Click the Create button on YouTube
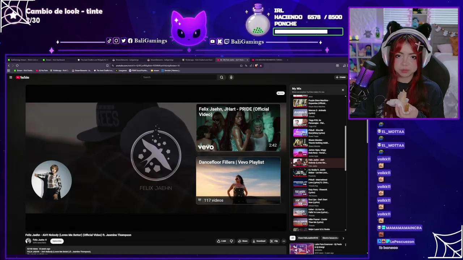463x260 pixels. 340,77
